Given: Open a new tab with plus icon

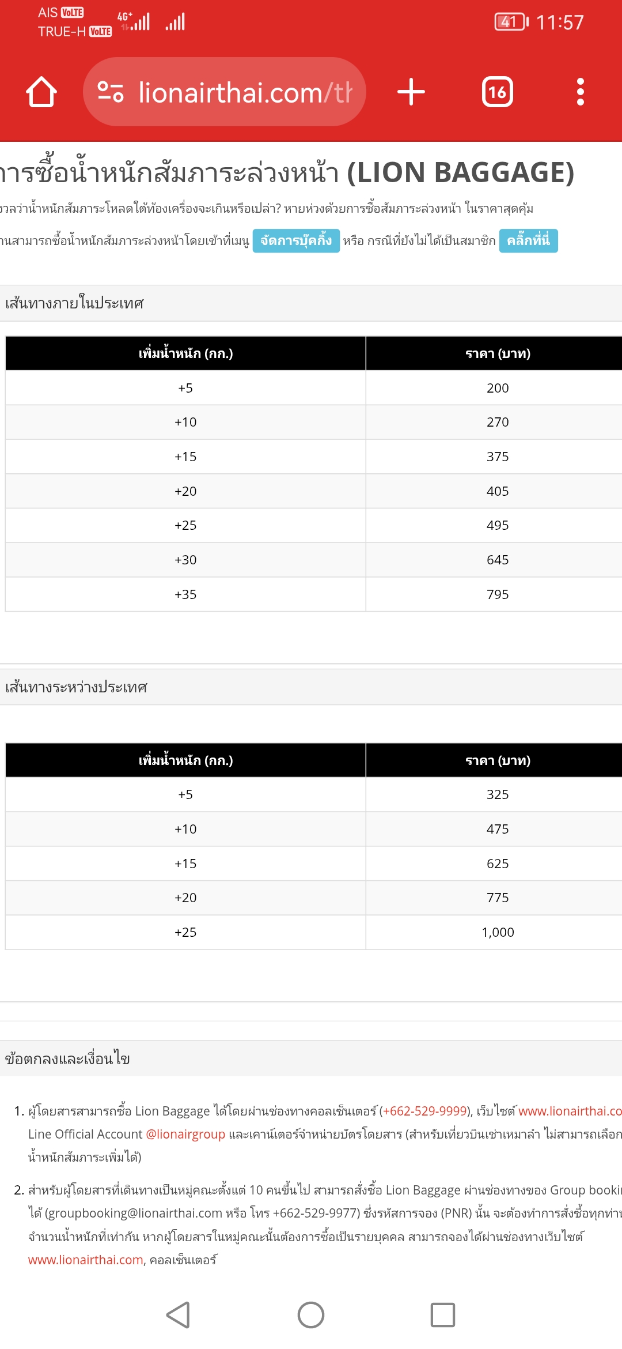Looking at the screenshot, I should (411, 92).
